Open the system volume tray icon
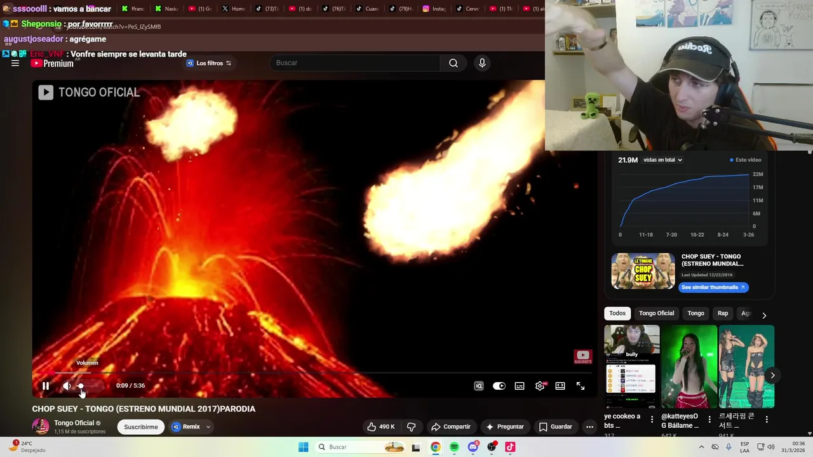 pos(771,447)
